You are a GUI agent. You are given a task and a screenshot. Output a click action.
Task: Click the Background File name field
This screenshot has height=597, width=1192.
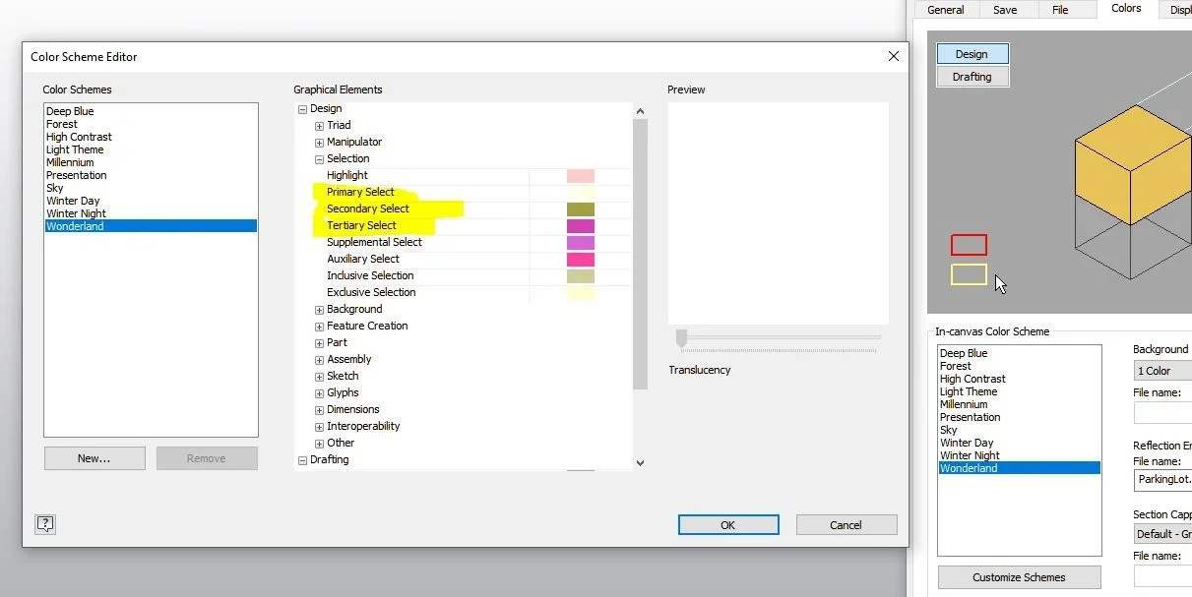click(x=1162, y=412)
